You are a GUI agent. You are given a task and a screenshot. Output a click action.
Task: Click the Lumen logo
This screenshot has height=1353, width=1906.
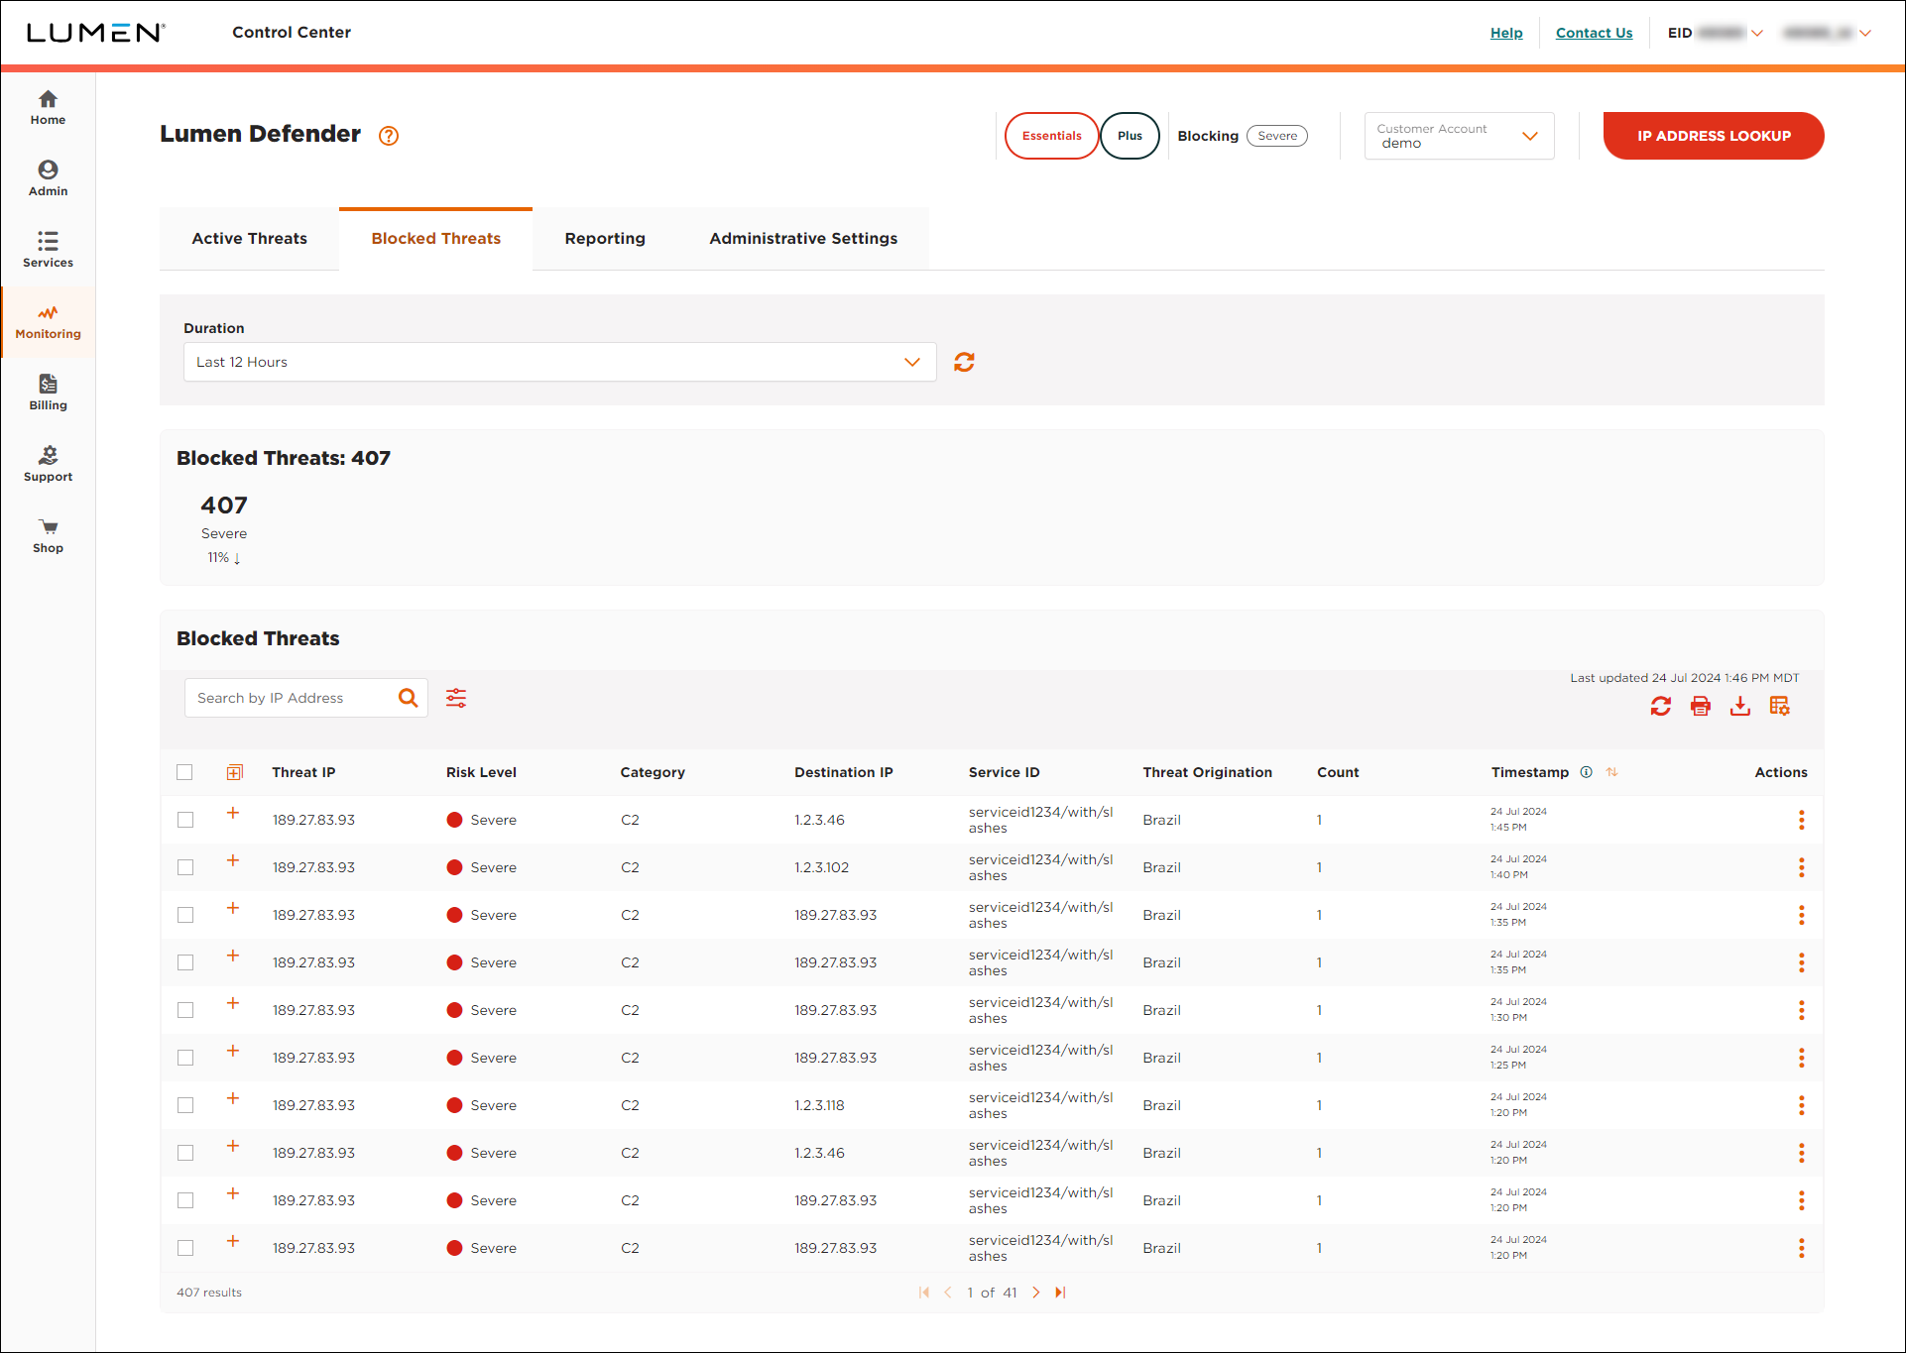pos(95,33)
